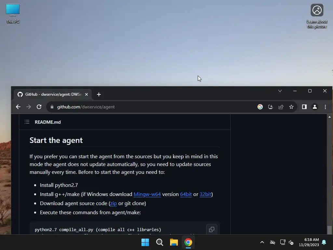Screen dimensions: 333x250
Task: Click vertical scrollbar thumb
Action: pos(329,230)
